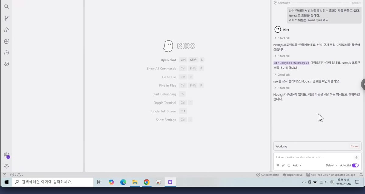Click the Report issue bug item
Viewport: 365px width, 194px height.
[292, 175]
